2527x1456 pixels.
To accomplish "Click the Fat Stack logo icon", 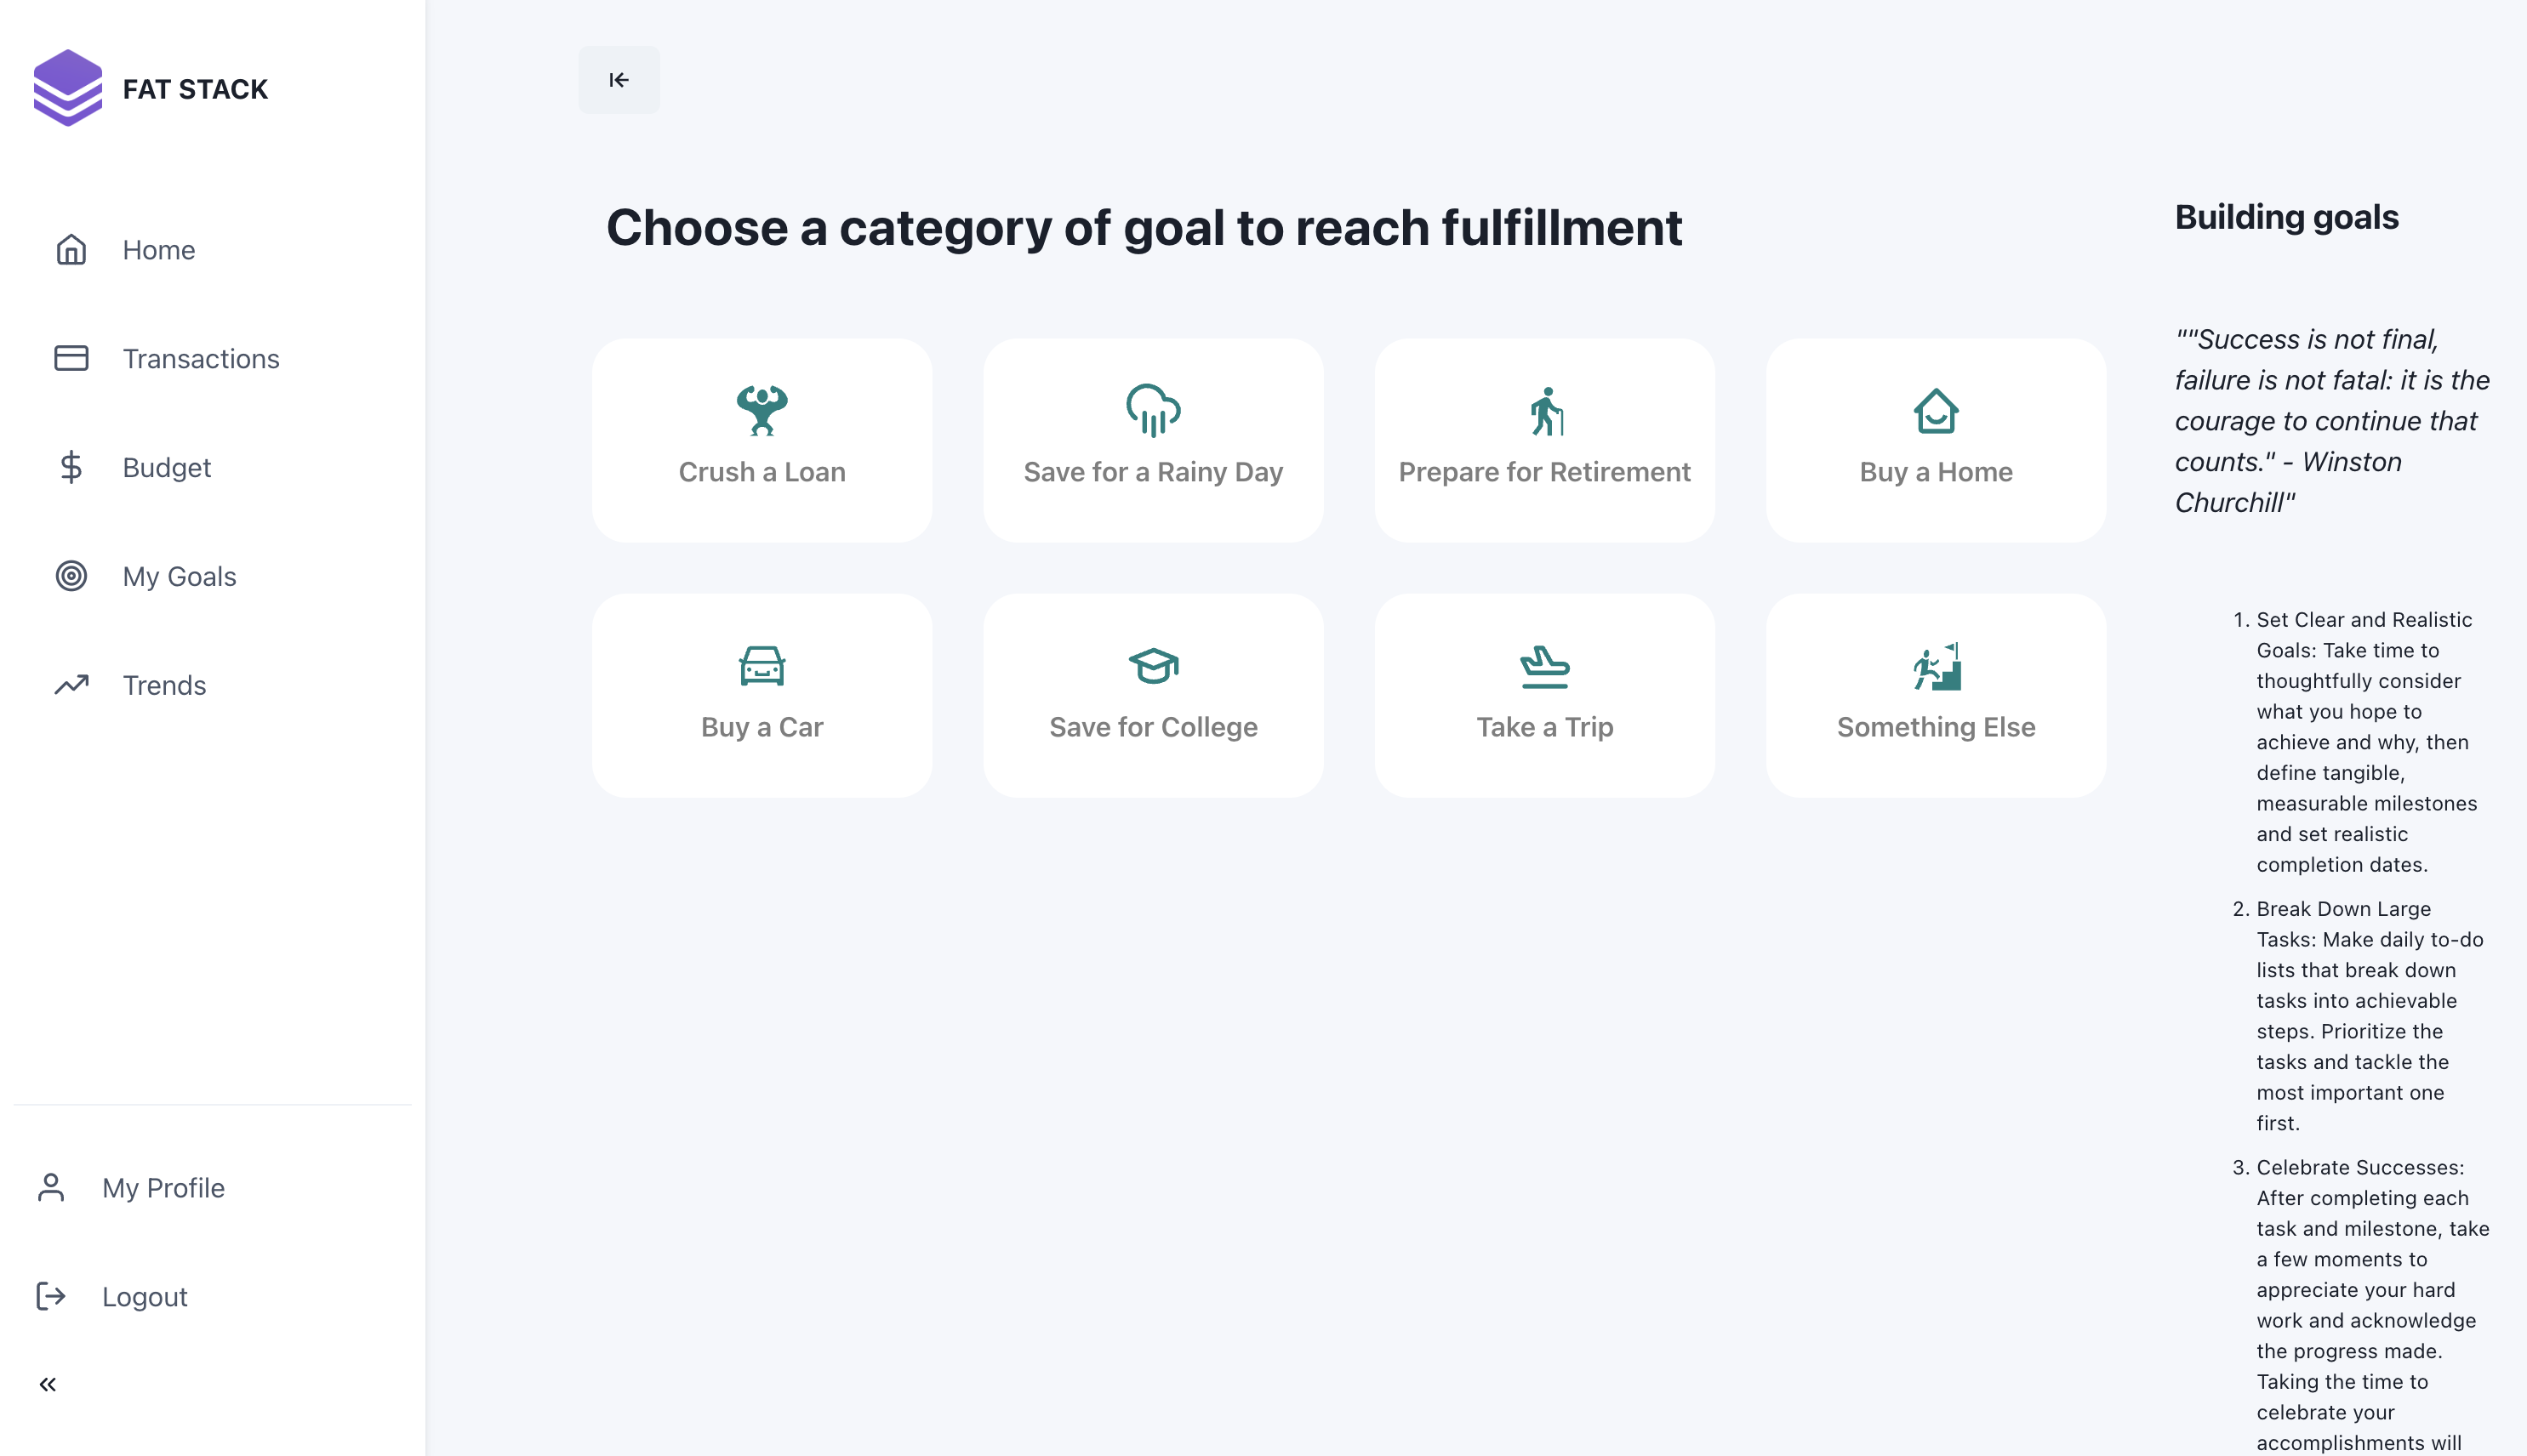I will click(x=68, y=88).
